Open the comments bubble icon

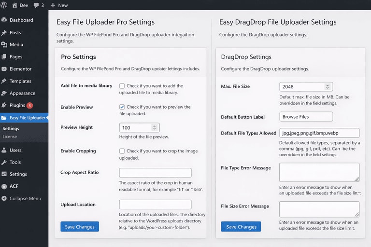click(x=36, y=5)
